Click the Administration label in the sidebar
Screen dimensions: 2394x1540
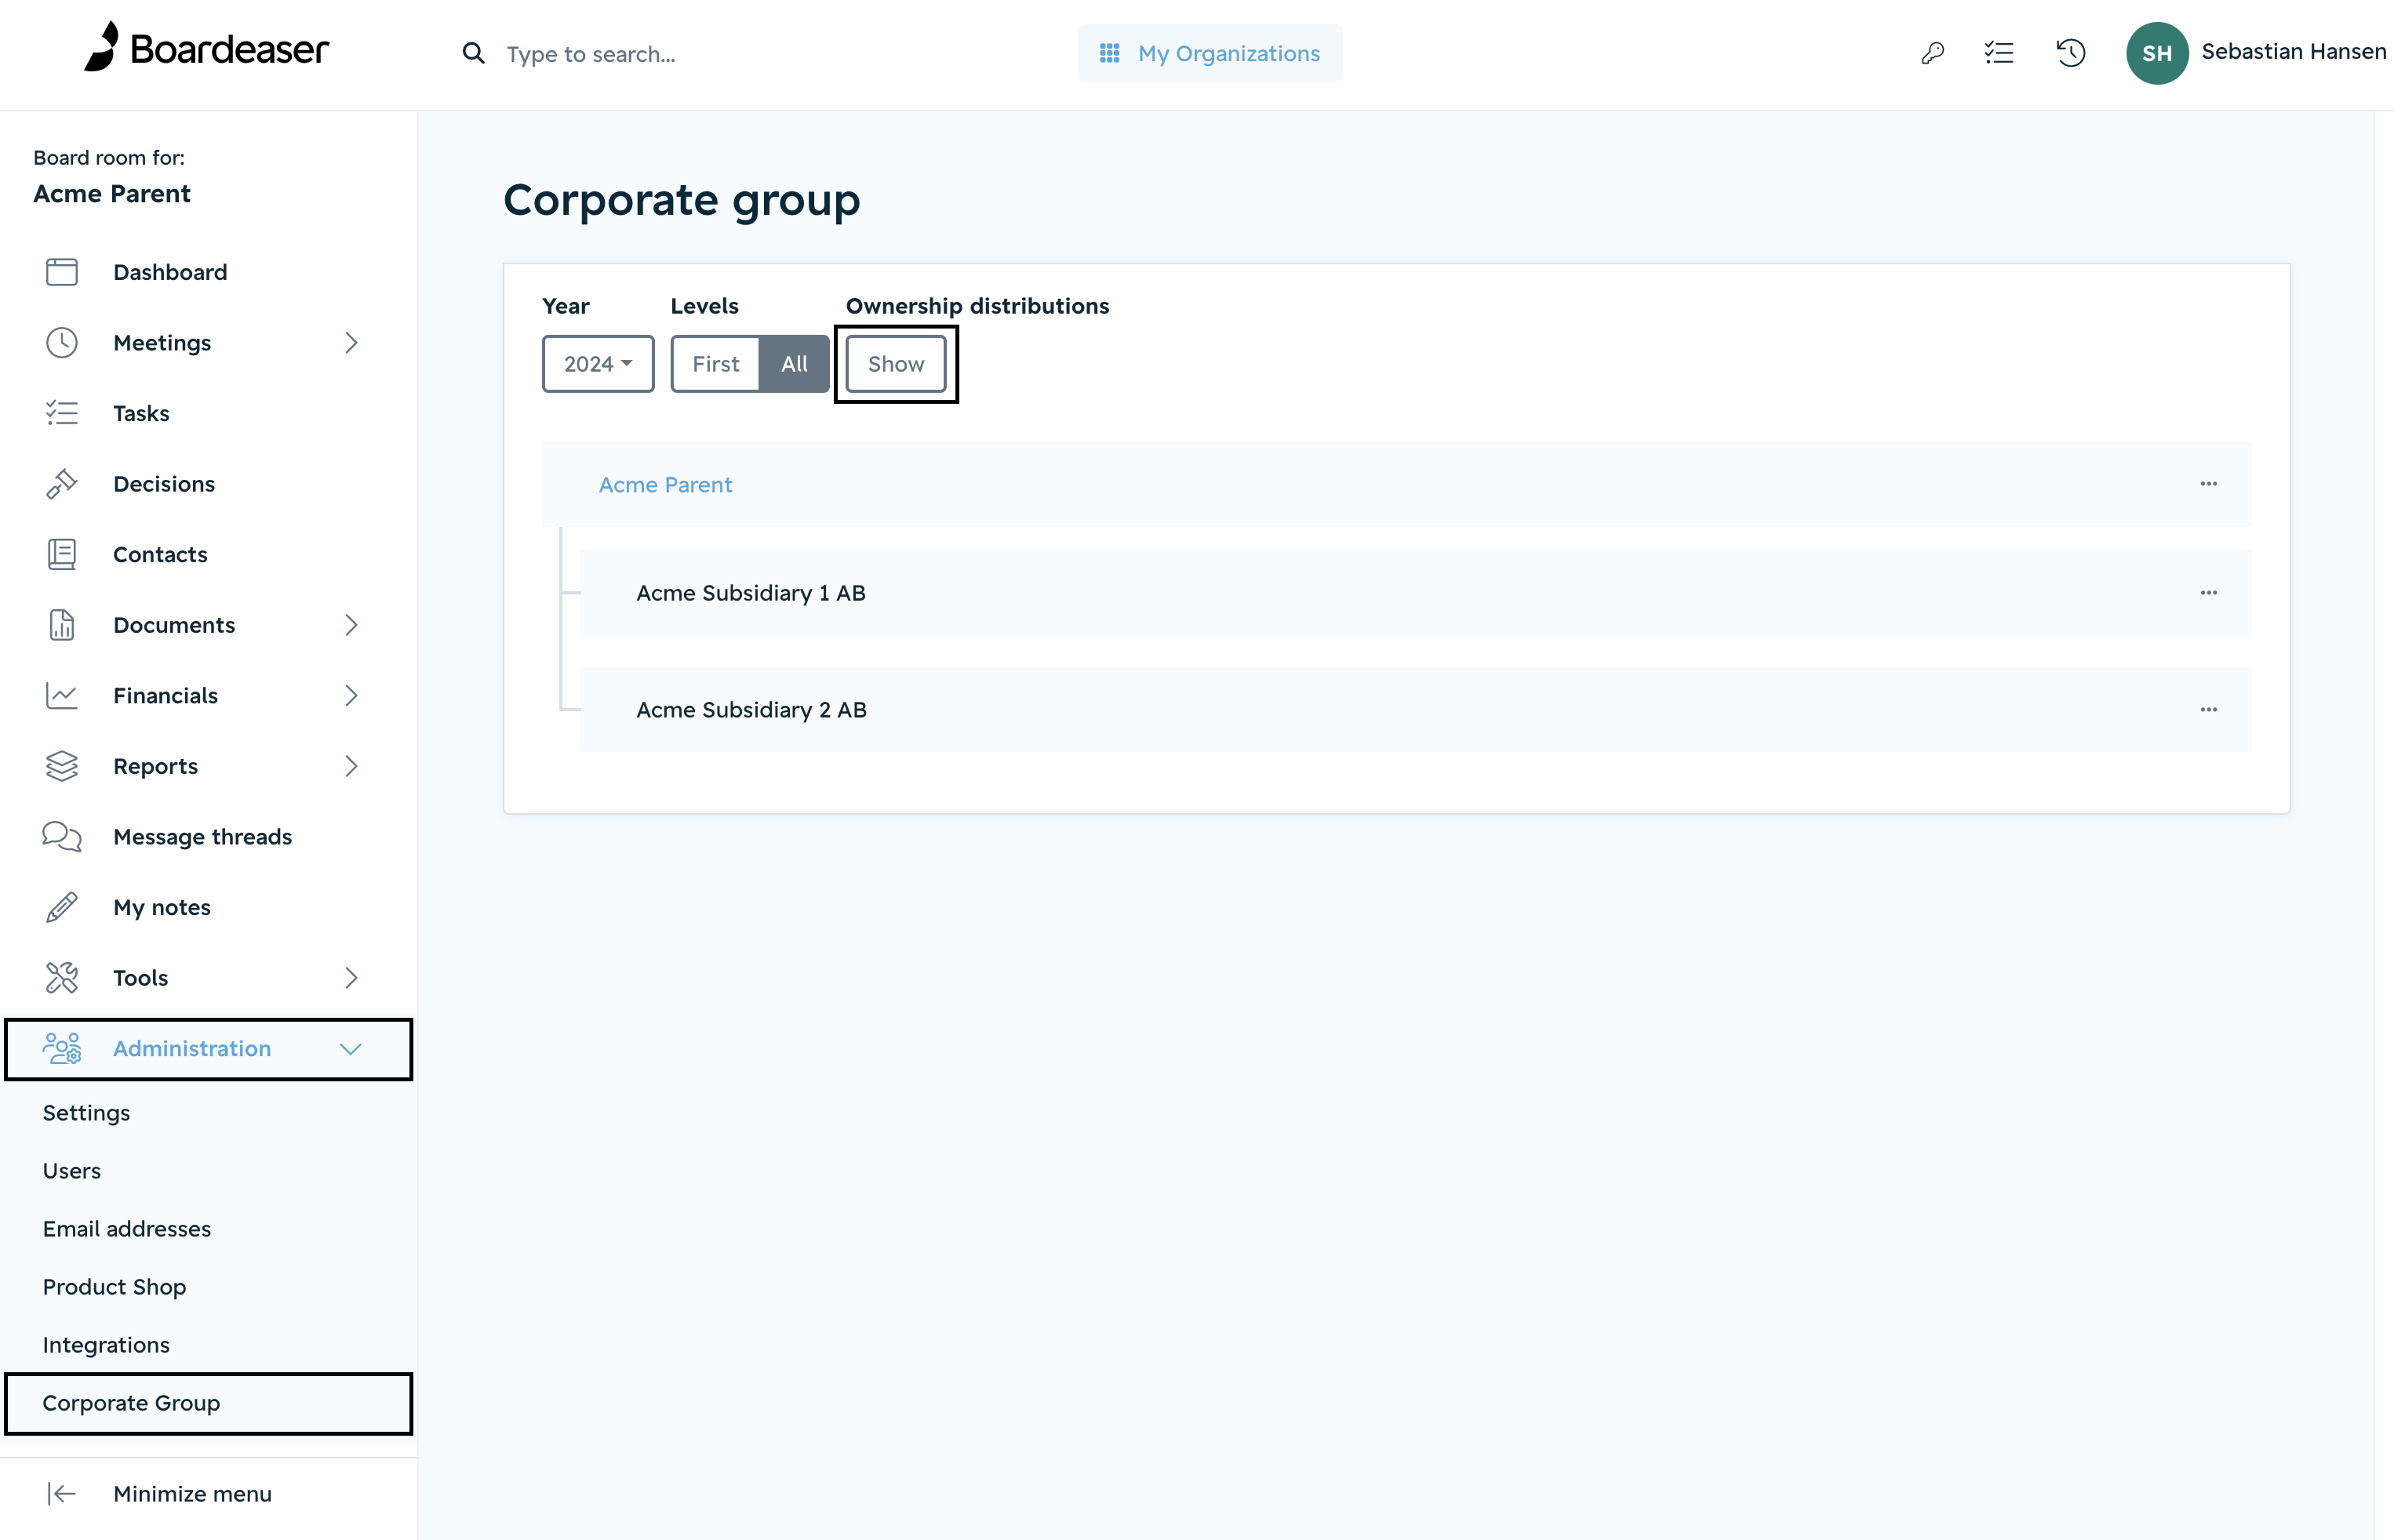pyautogui.click(x=192, y=1048)
